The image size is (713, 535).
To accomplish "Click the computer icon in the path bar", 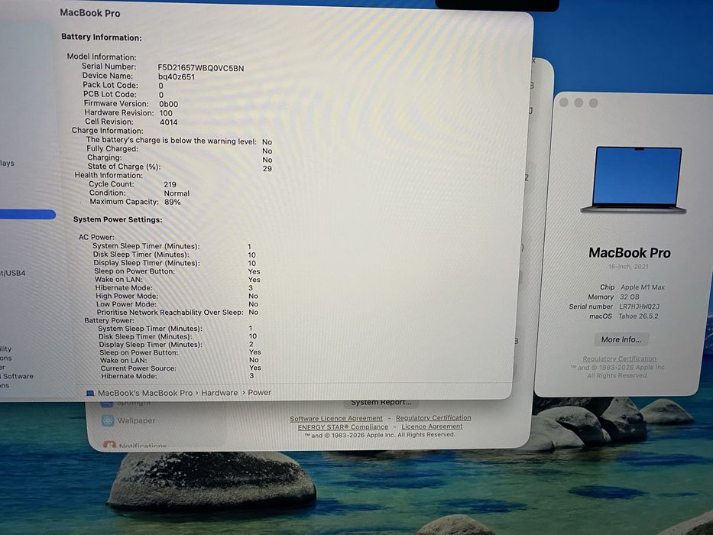I will (x=90, y=393).
